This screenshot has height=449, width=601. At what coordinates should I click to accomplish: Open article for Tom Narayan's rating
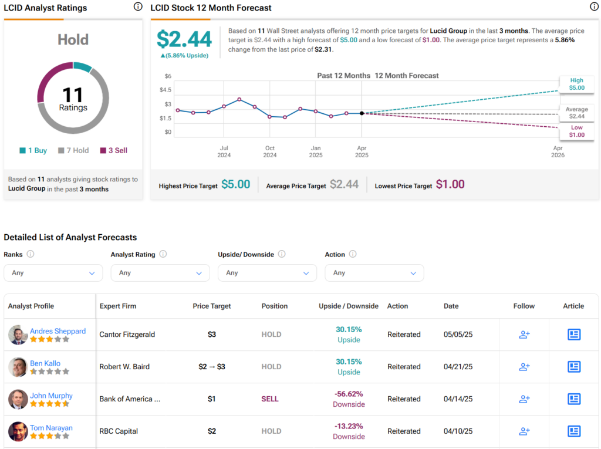pos(573,431)
